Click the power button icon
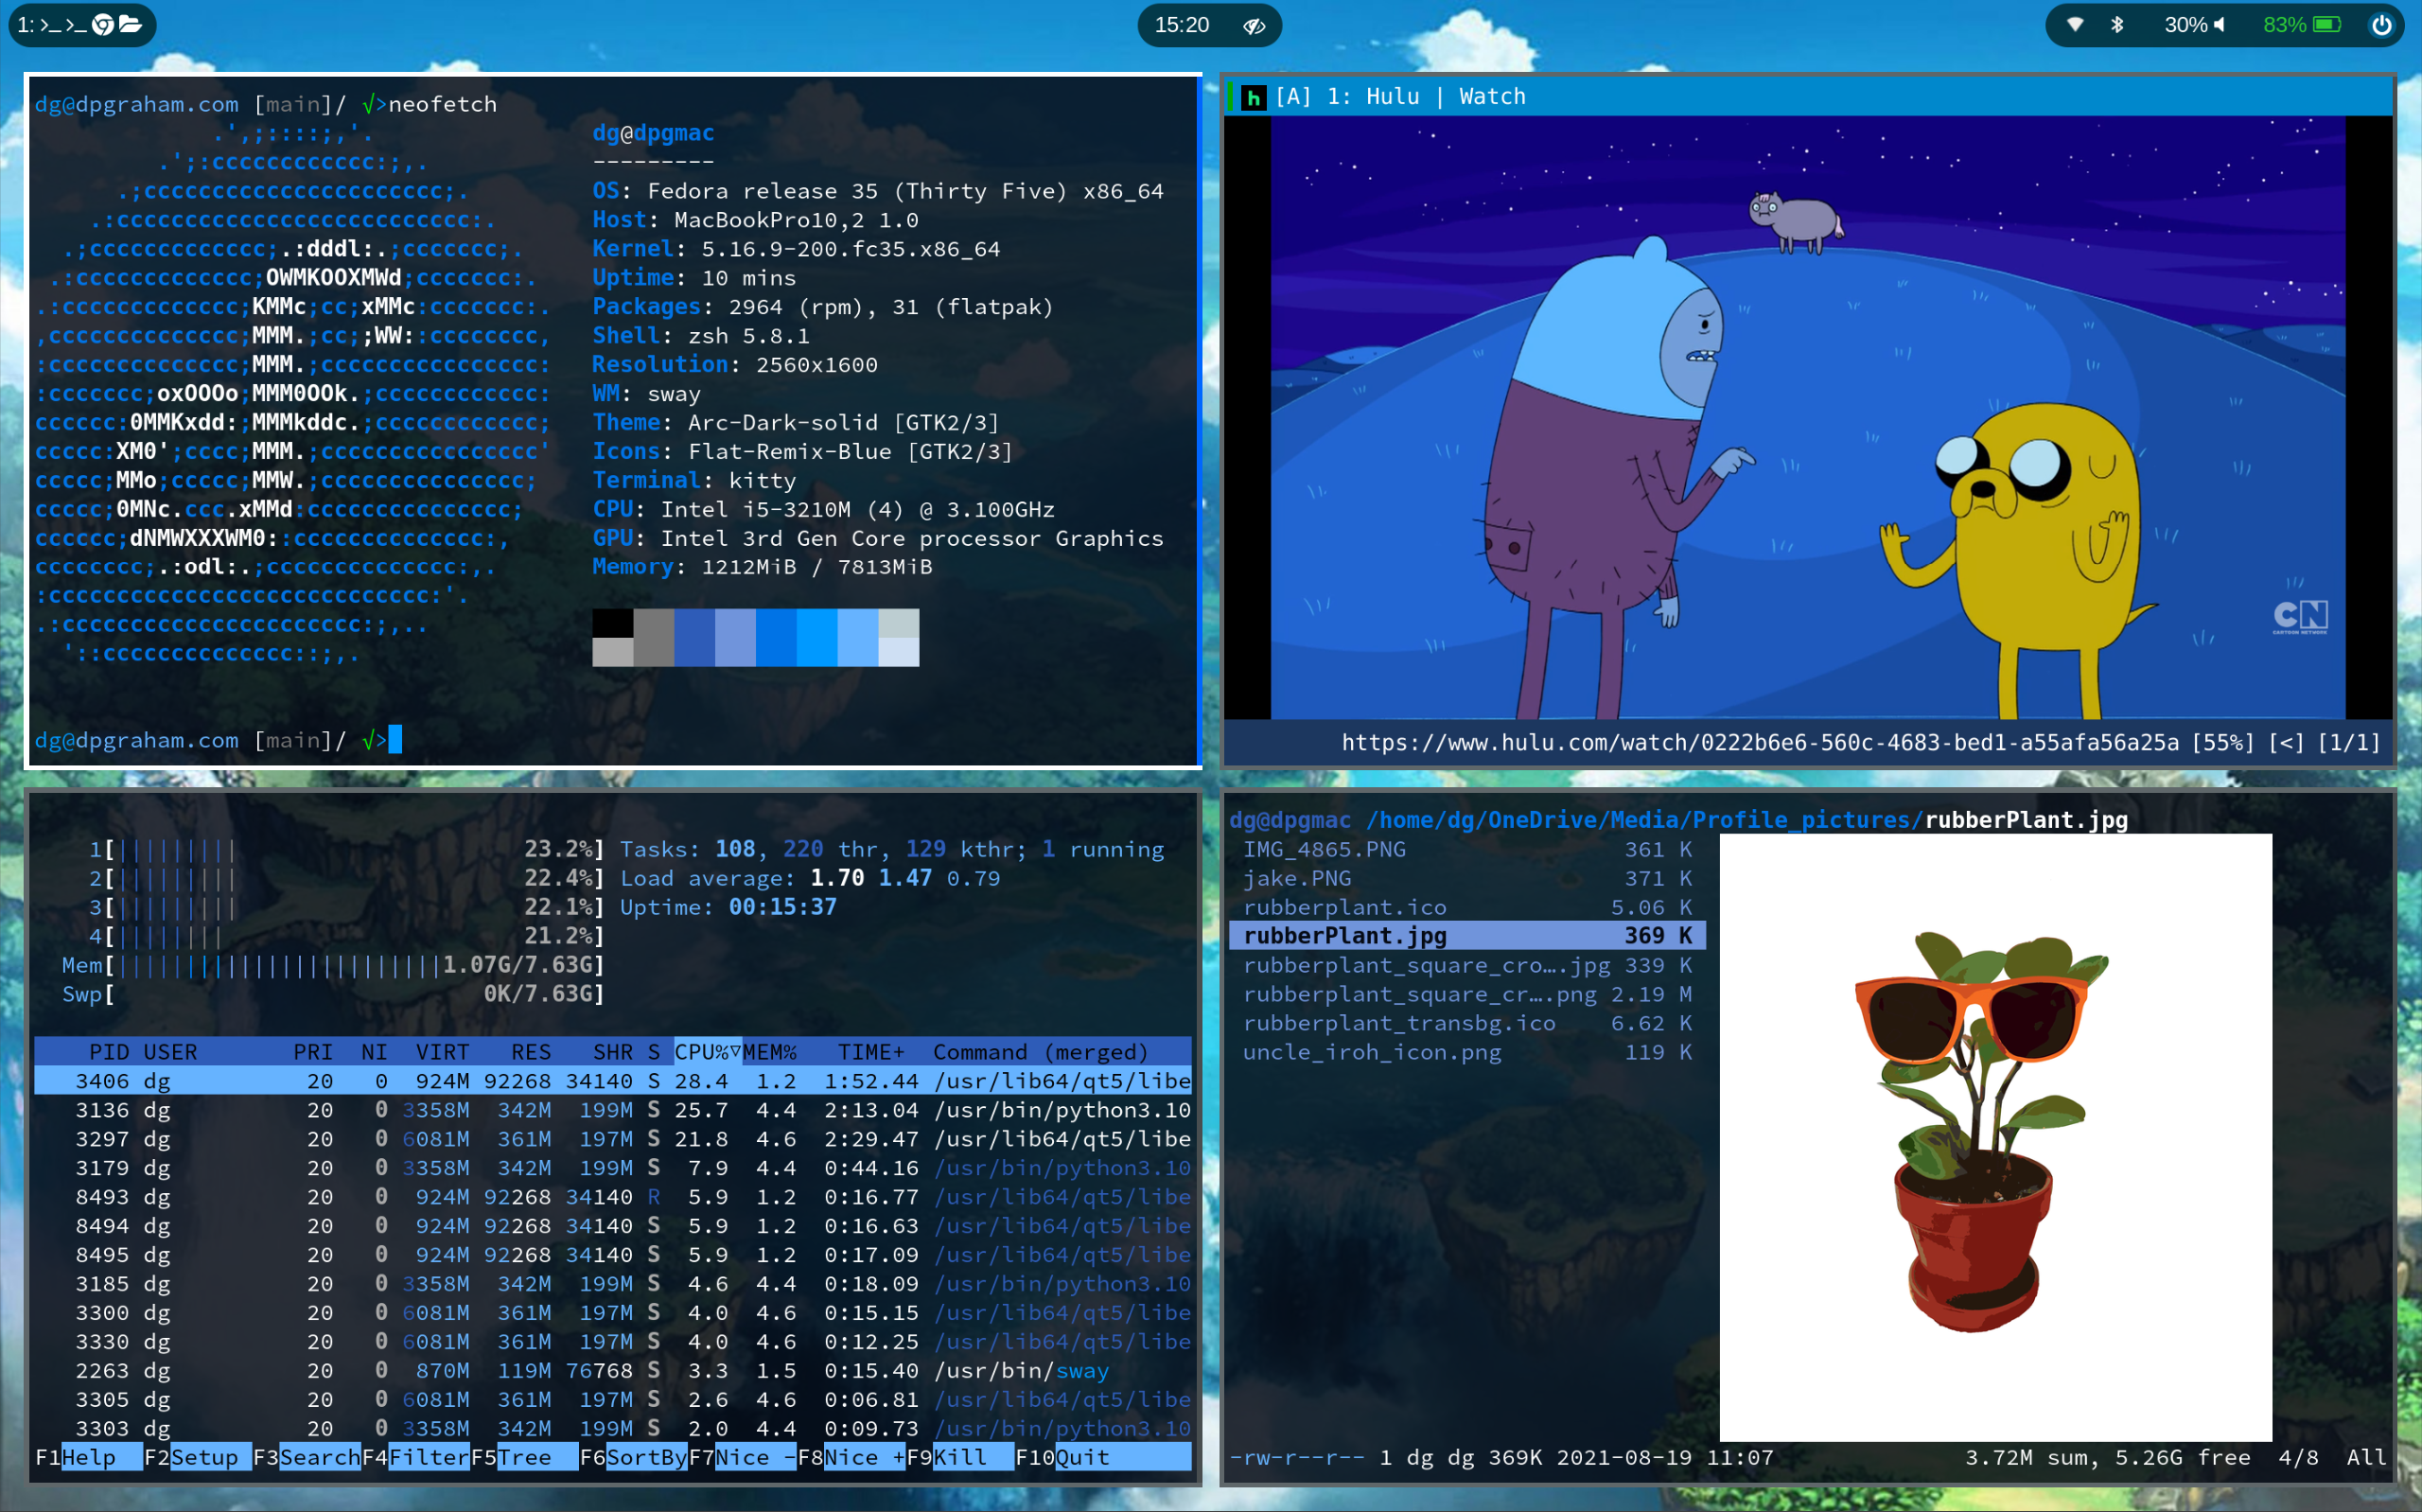Screen dimensions: 2422x1512 click(x=2381, y=25)
